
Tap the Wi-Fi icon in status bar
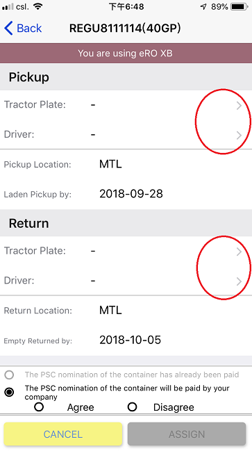click(37, 7)
